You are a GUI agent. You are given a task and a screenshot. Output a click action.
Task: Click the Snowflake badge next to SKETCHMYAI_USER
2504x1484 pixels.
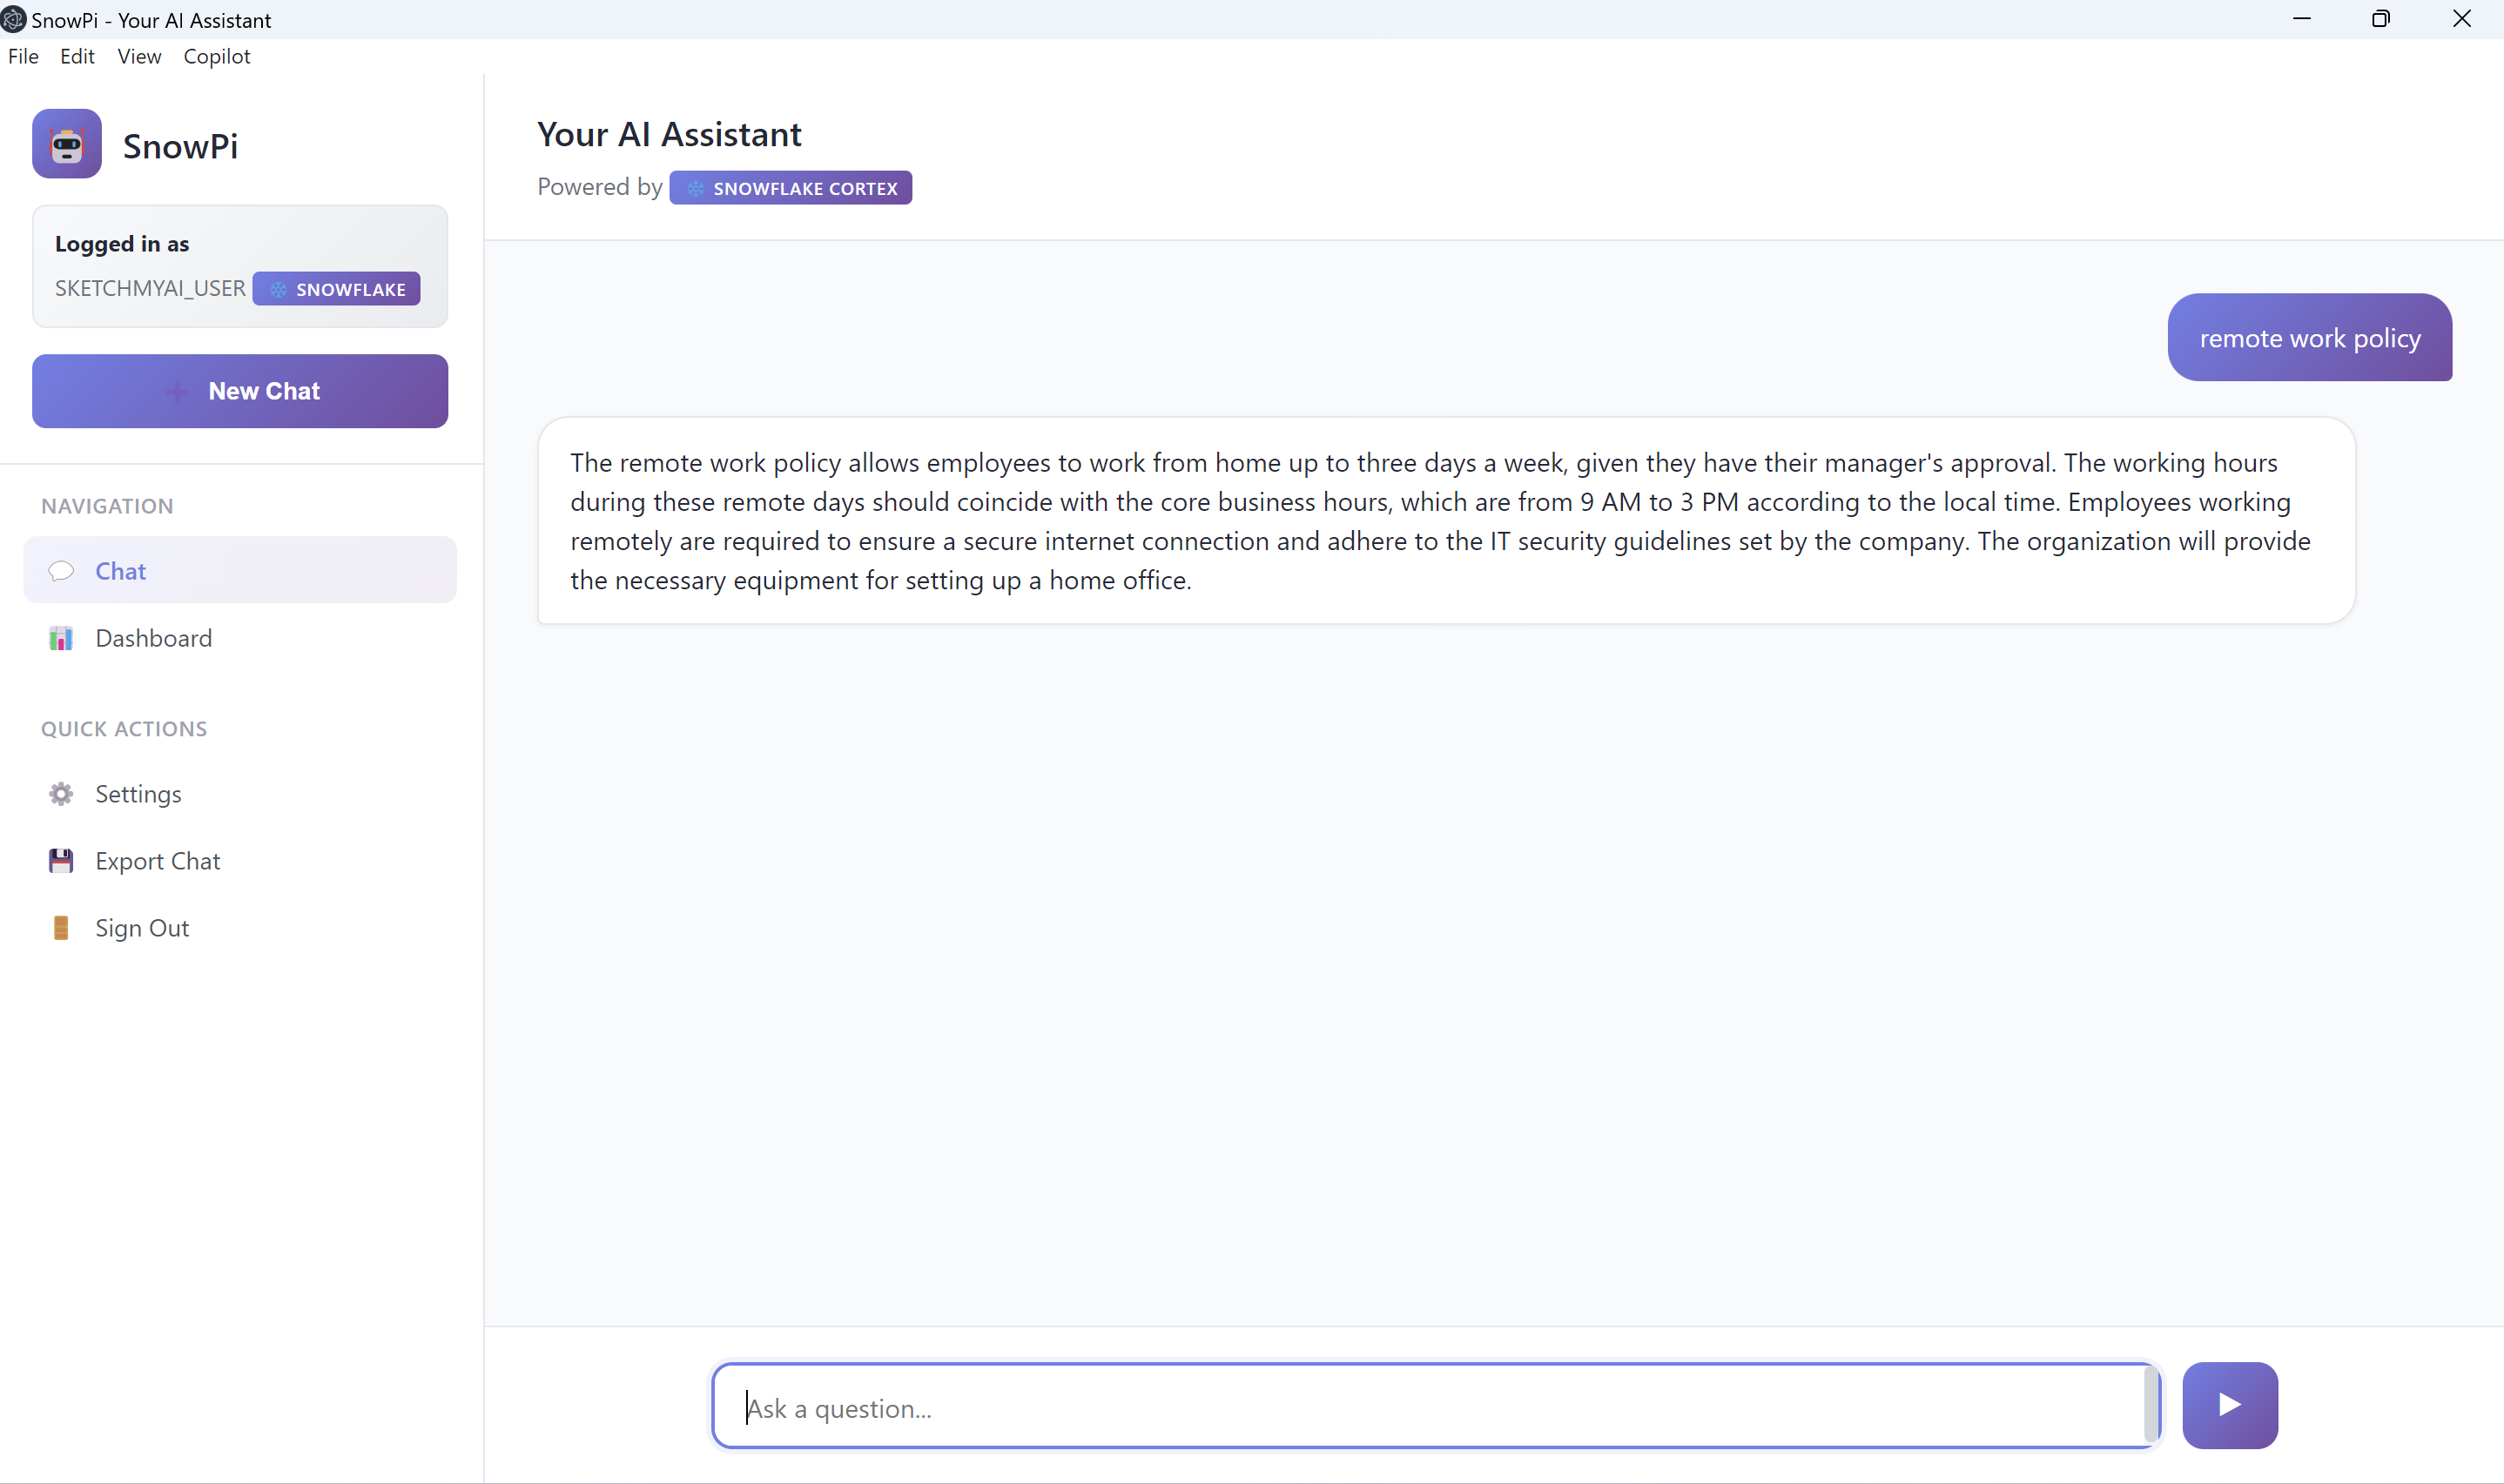pyautogui.click(x=279, y=289)
